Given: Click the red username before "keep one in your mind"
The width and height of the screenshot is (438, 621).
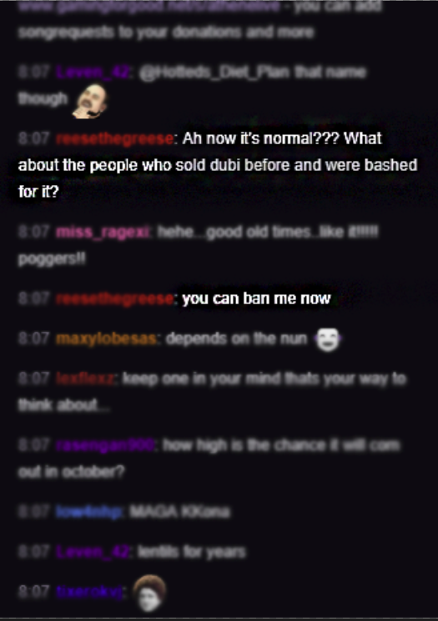Looking at the screenshot, I should tap(86, 379).
